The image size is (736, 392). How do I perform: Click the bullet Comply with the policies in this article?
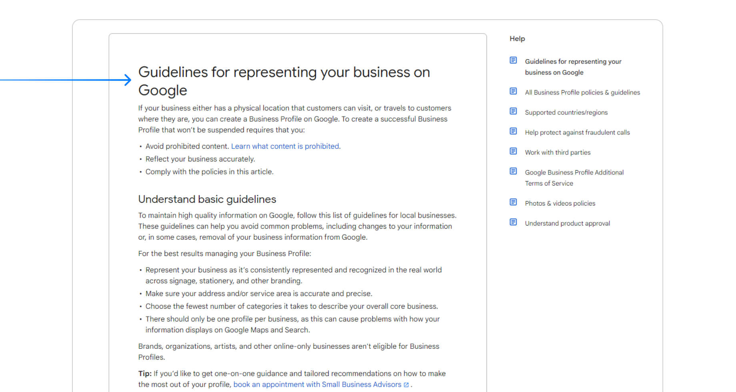tap(210, 172)
